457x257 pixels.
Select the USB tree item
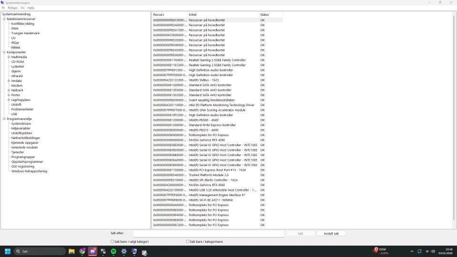[x=14, y=114]
